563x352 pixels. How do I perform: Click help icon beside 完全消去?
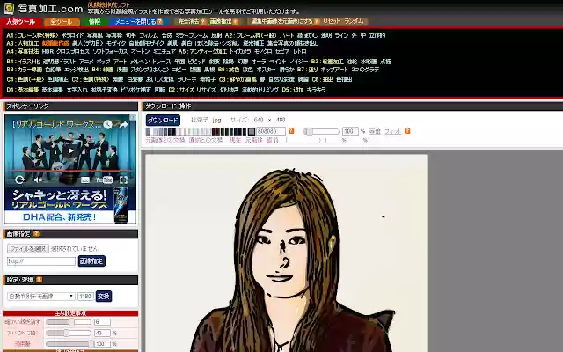(x=203, y=21)
